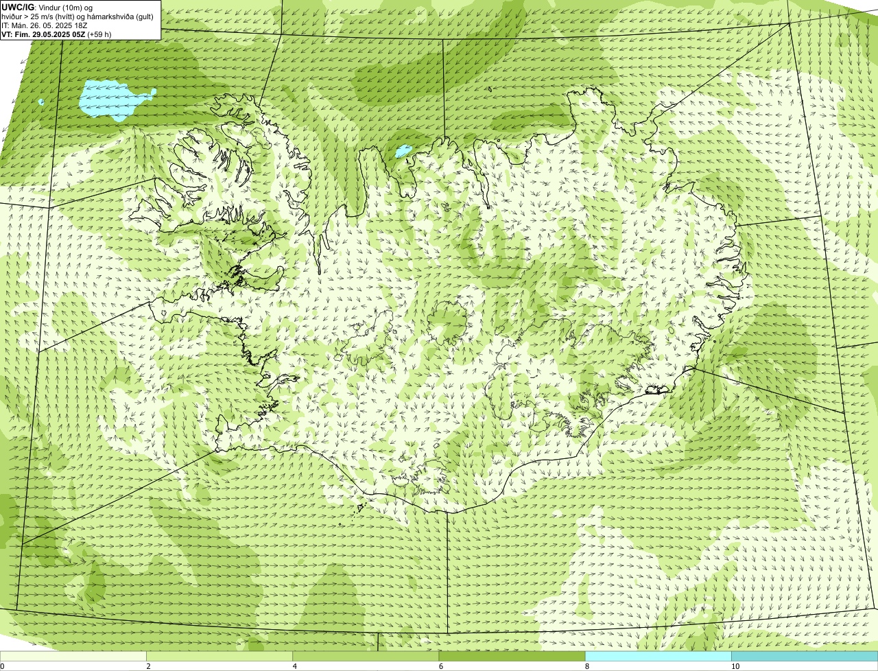The image size is (878, 671).
Task: Click the '4' scale label under color bar
Action: pos(294,666)
